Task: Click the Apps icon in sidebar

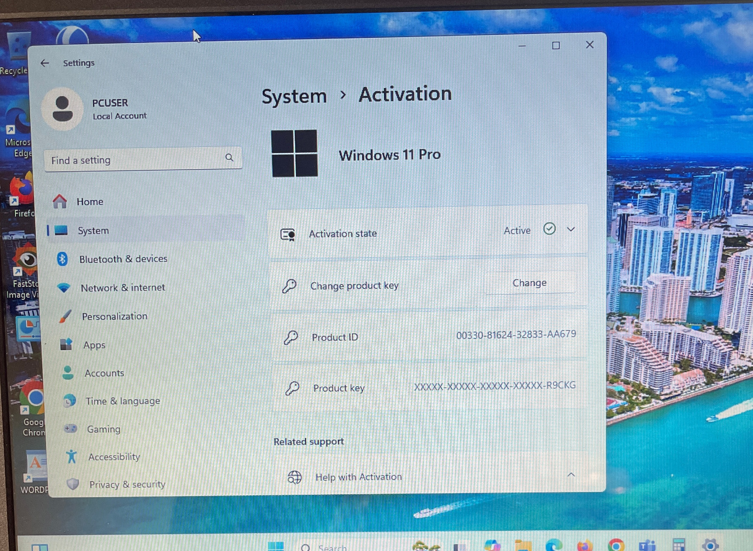Action: 66,344
